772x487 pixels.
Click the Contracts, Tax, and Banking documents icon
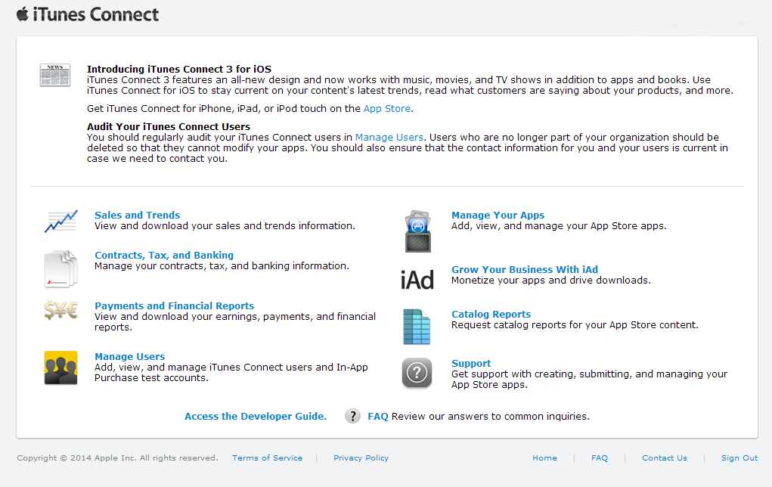coord(60,268)
